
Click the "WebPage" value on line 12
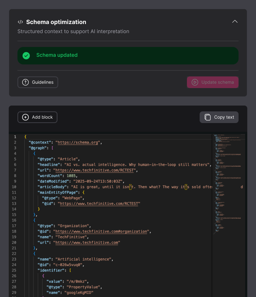[72, 198]
